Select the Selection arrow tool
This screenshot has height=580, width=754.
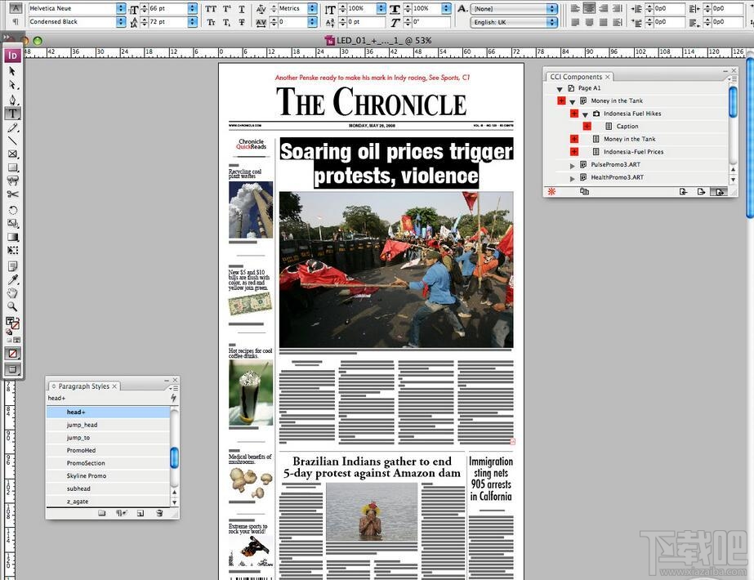click(x=11, y=72)
